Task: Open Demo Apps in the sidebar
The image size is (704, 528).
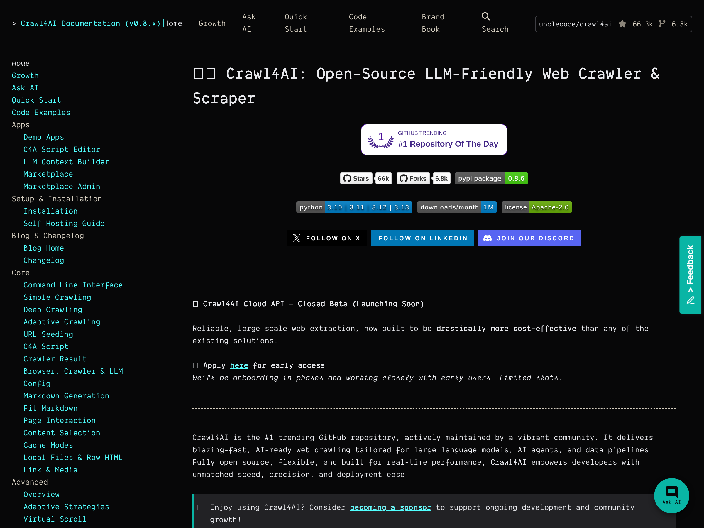Action: (x=44, y=137)
